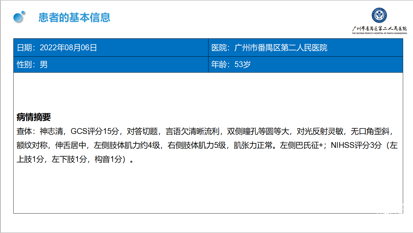Select the gender cell 性别：男
Image resolution: width=413 pixels, height=233 pixels.
[x=111, y=64]
